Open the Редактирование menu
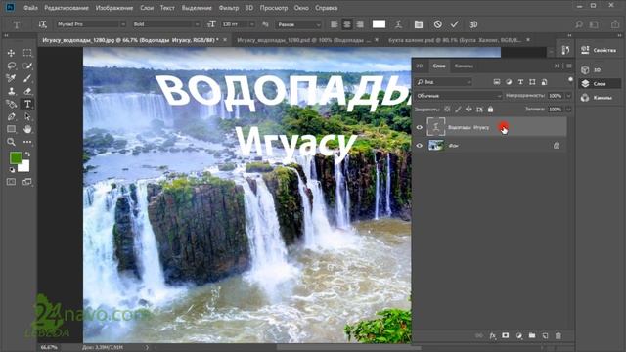The height and width of the screenshot is (352, 626). tap(67, 8)
